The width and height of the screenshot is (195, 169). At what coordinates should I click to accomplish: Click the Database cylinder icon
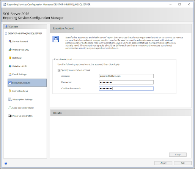click(10, 58)
